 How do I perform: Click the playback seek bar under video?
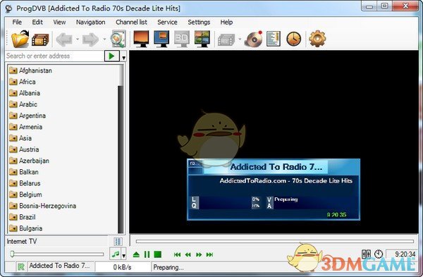275,241
